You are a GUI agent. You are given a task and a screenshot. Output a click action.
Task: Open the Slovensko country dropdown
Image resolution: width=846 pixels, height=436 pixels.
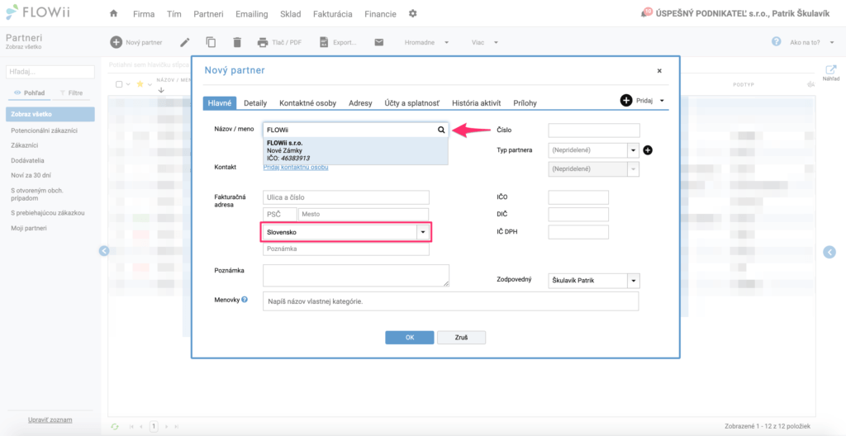click(x=423, y=232)
